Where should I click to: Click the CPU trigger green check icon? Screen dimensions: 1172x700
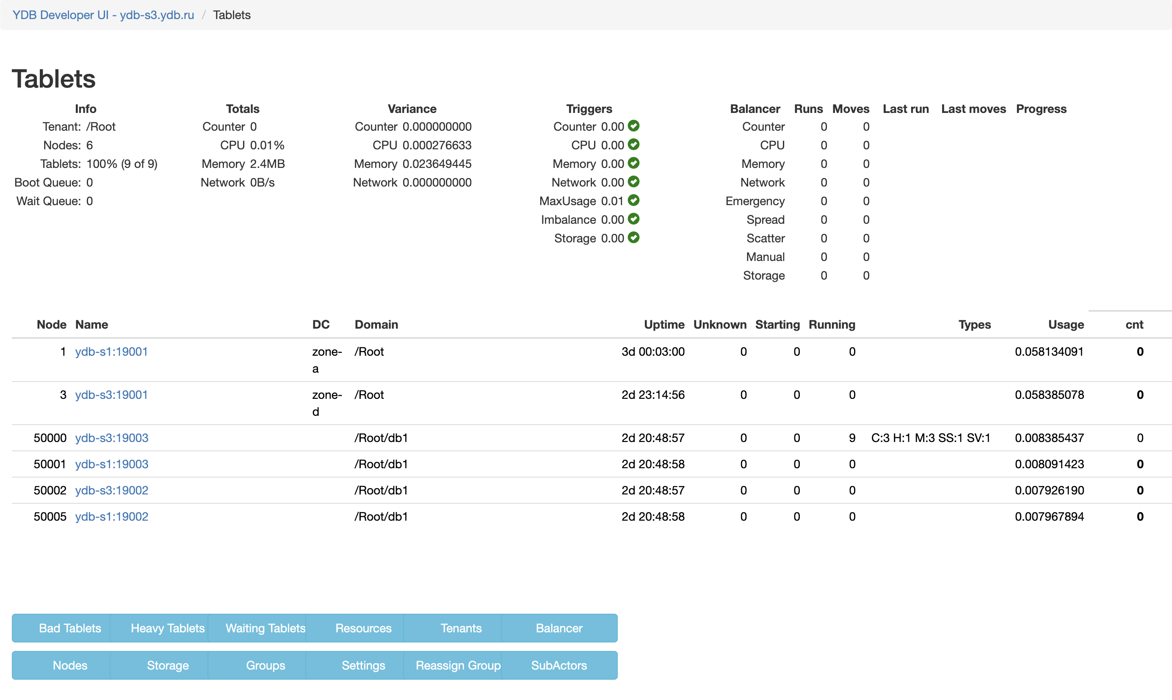tap(634, 144)
